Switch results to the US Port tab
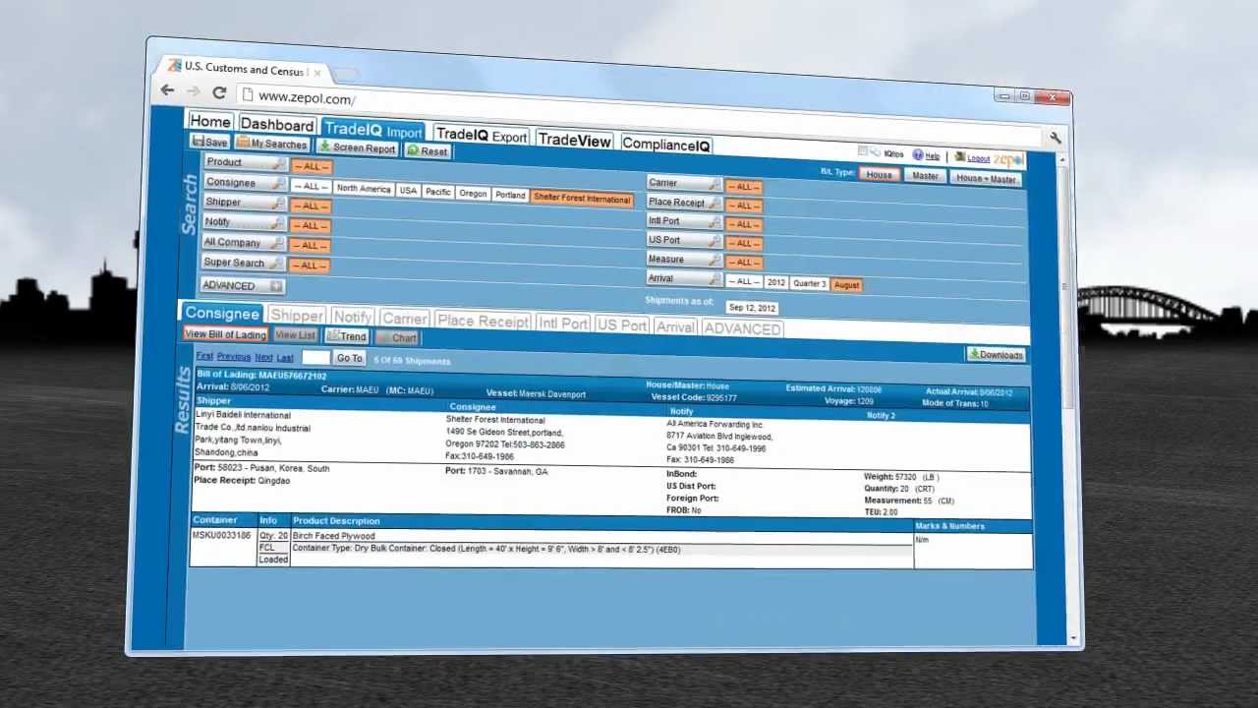The image size is (1258, 708). coord(622,325)
